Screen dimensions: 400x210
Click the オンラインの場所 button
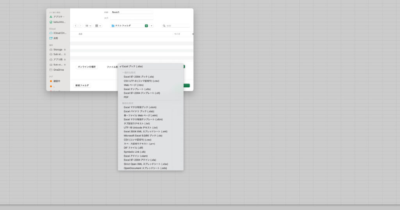pos(87,67)
